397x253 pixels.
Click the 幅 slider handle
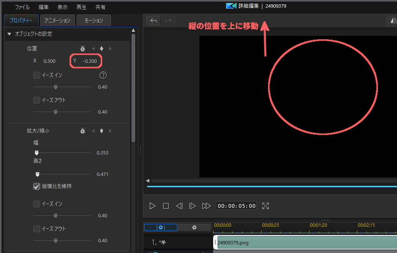coord(37,152)
